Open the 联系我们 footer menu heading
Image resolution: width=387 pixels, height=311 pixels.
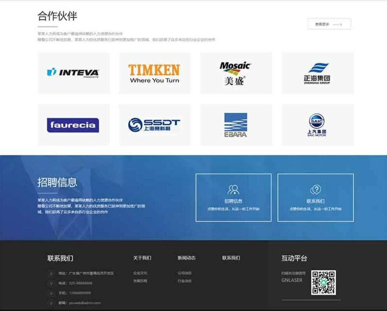pyautogui.click(x=231, y=258)
